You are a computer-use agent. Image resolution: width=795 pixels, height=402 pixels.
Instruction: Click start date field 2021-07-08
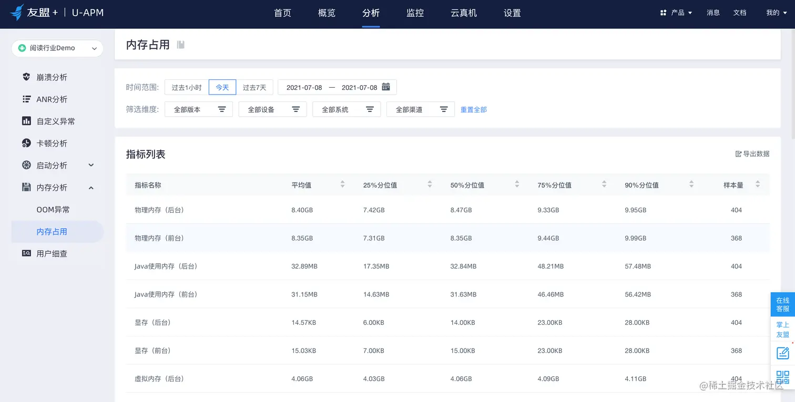pos(304,88)
